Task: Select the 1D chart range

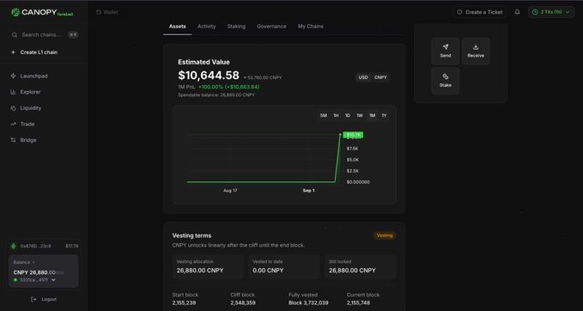Action: tap(348, 116)
